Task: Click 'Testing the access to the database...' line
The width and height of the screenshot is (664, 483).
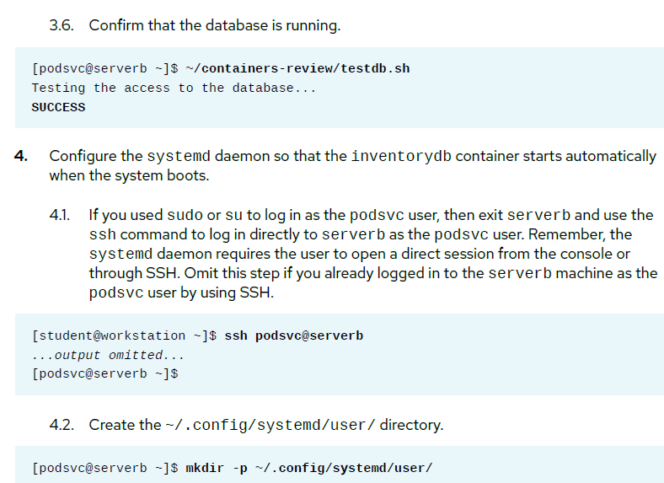Action: [174, 89]
